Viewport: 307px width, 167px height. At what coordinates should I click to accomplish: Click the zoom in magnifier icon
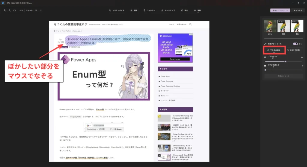[x=5, y=10]
